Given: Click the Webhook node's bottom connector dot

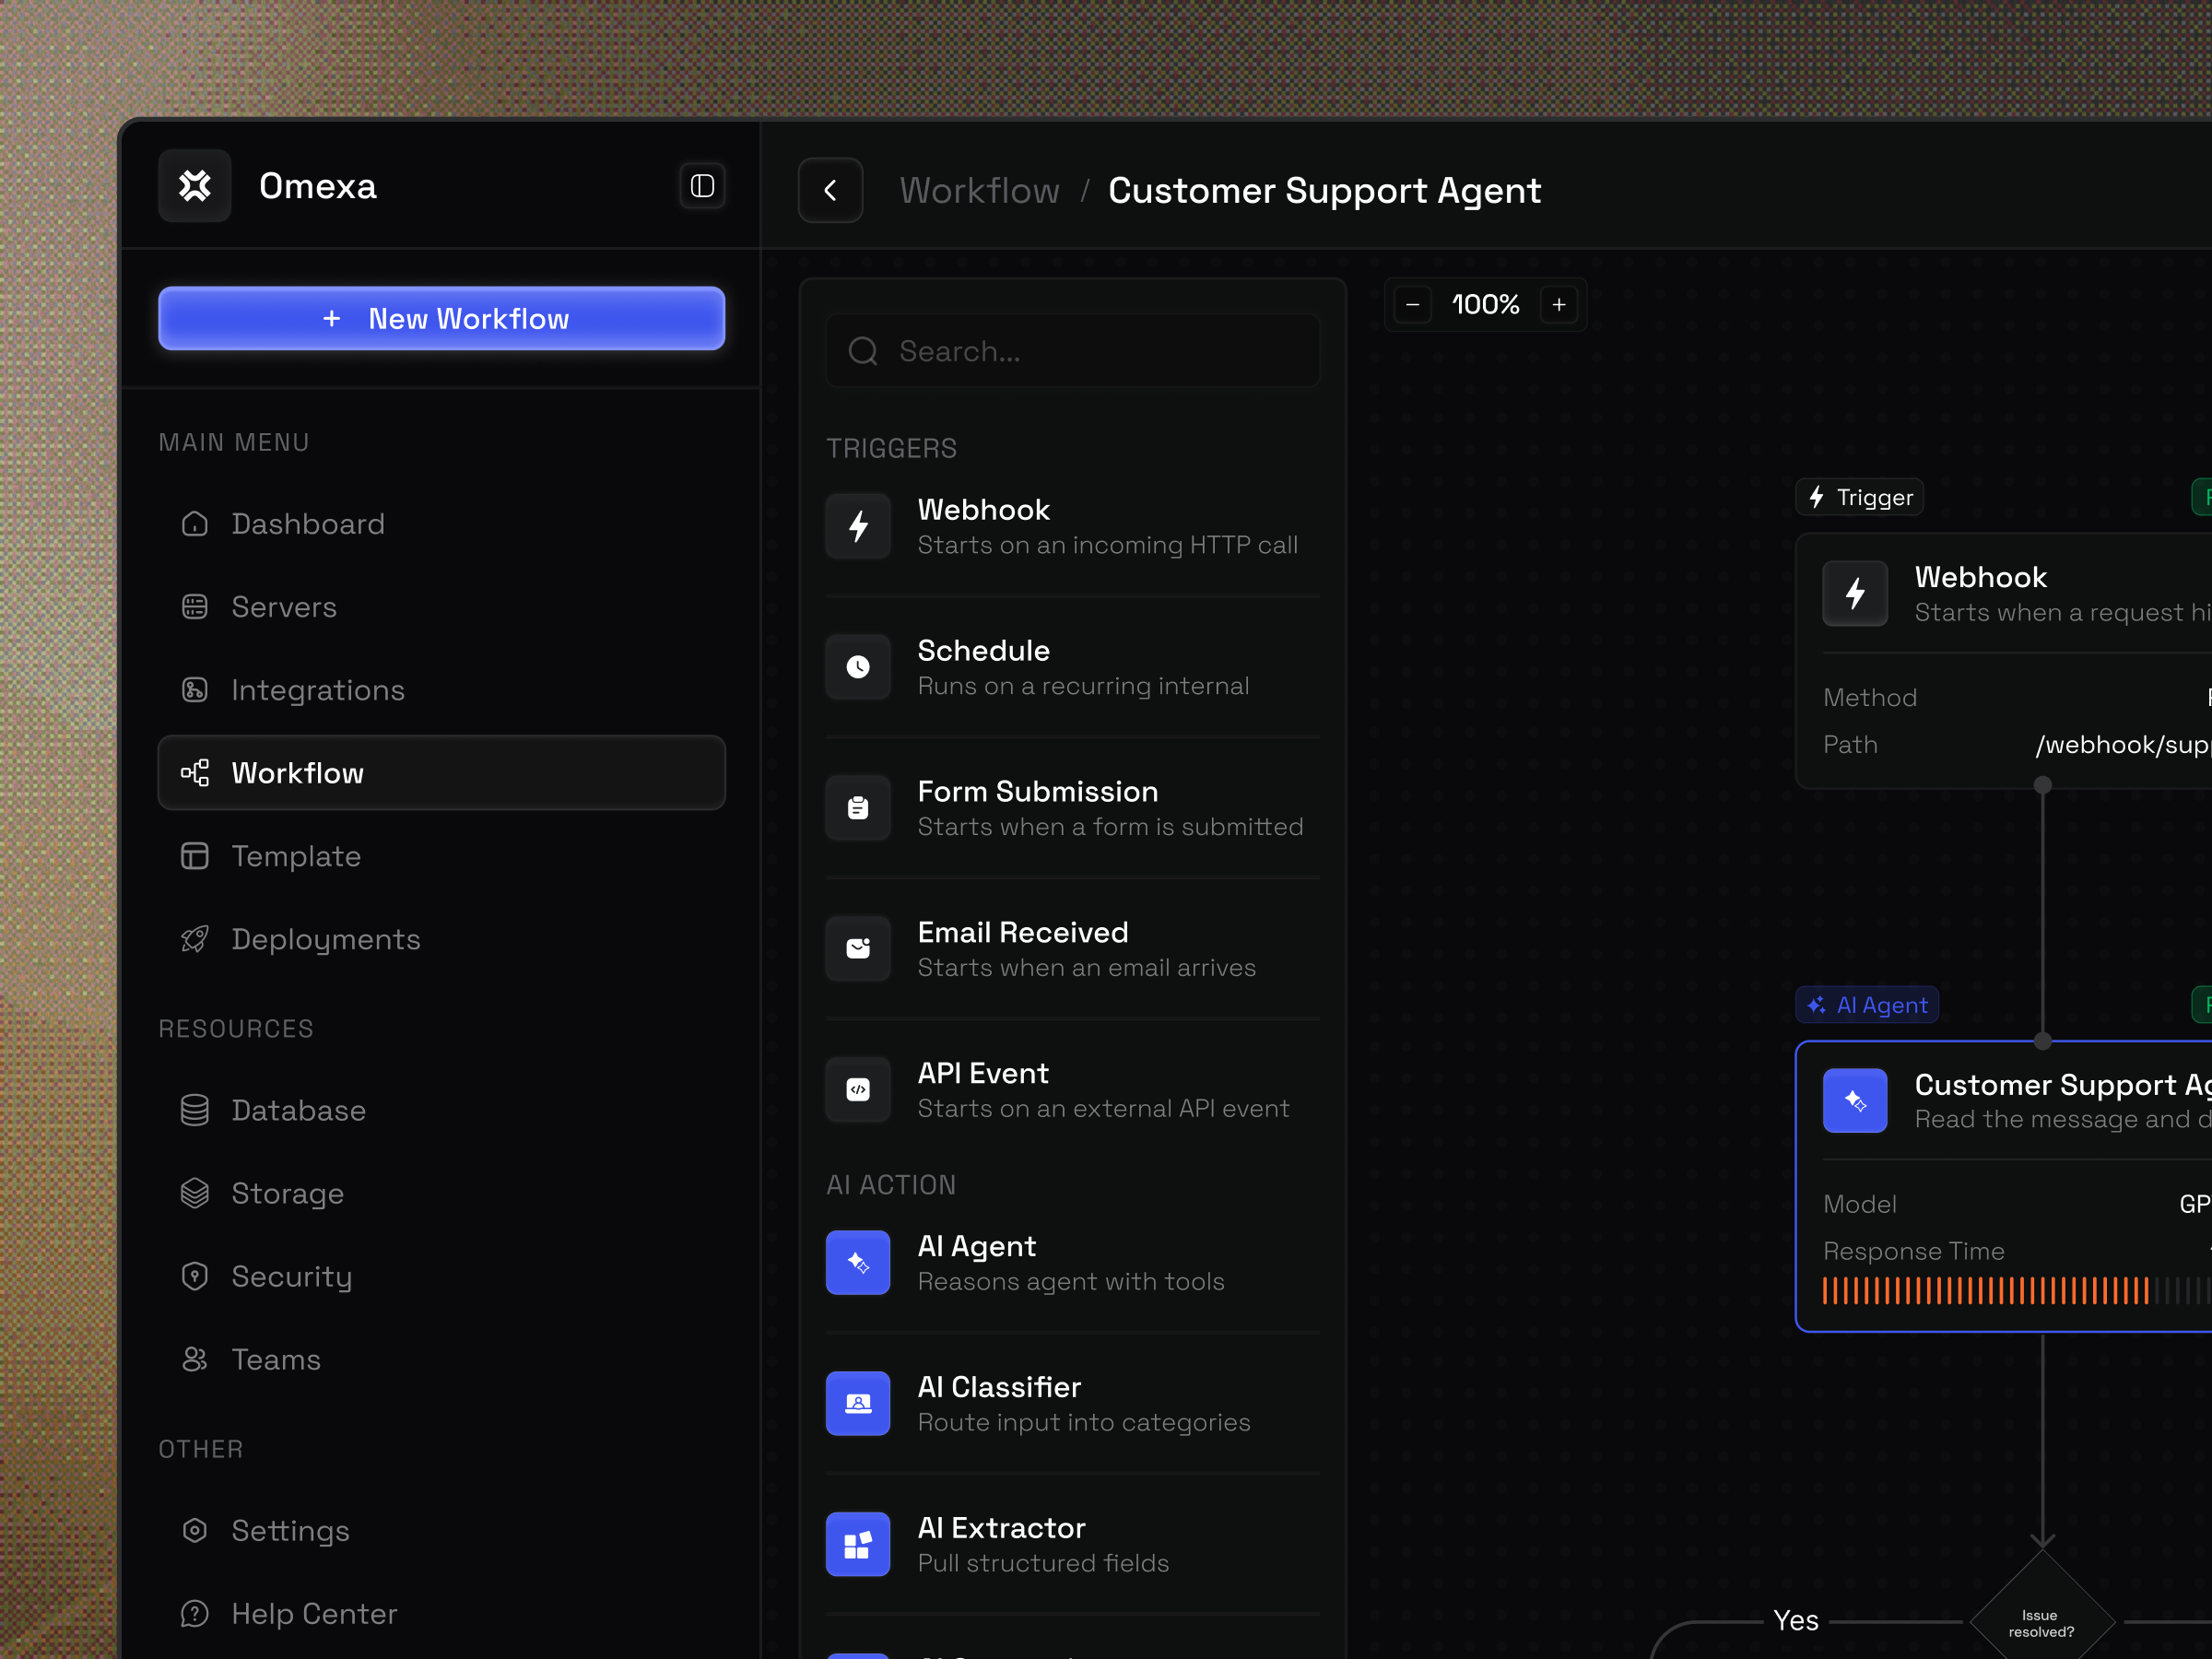Looking at the screenshot, I should click(x=2043, y=785).
